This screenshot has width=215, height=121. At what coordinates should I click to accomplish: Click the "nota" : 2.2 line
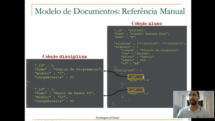pyautogui.click(x=138, y=93)
